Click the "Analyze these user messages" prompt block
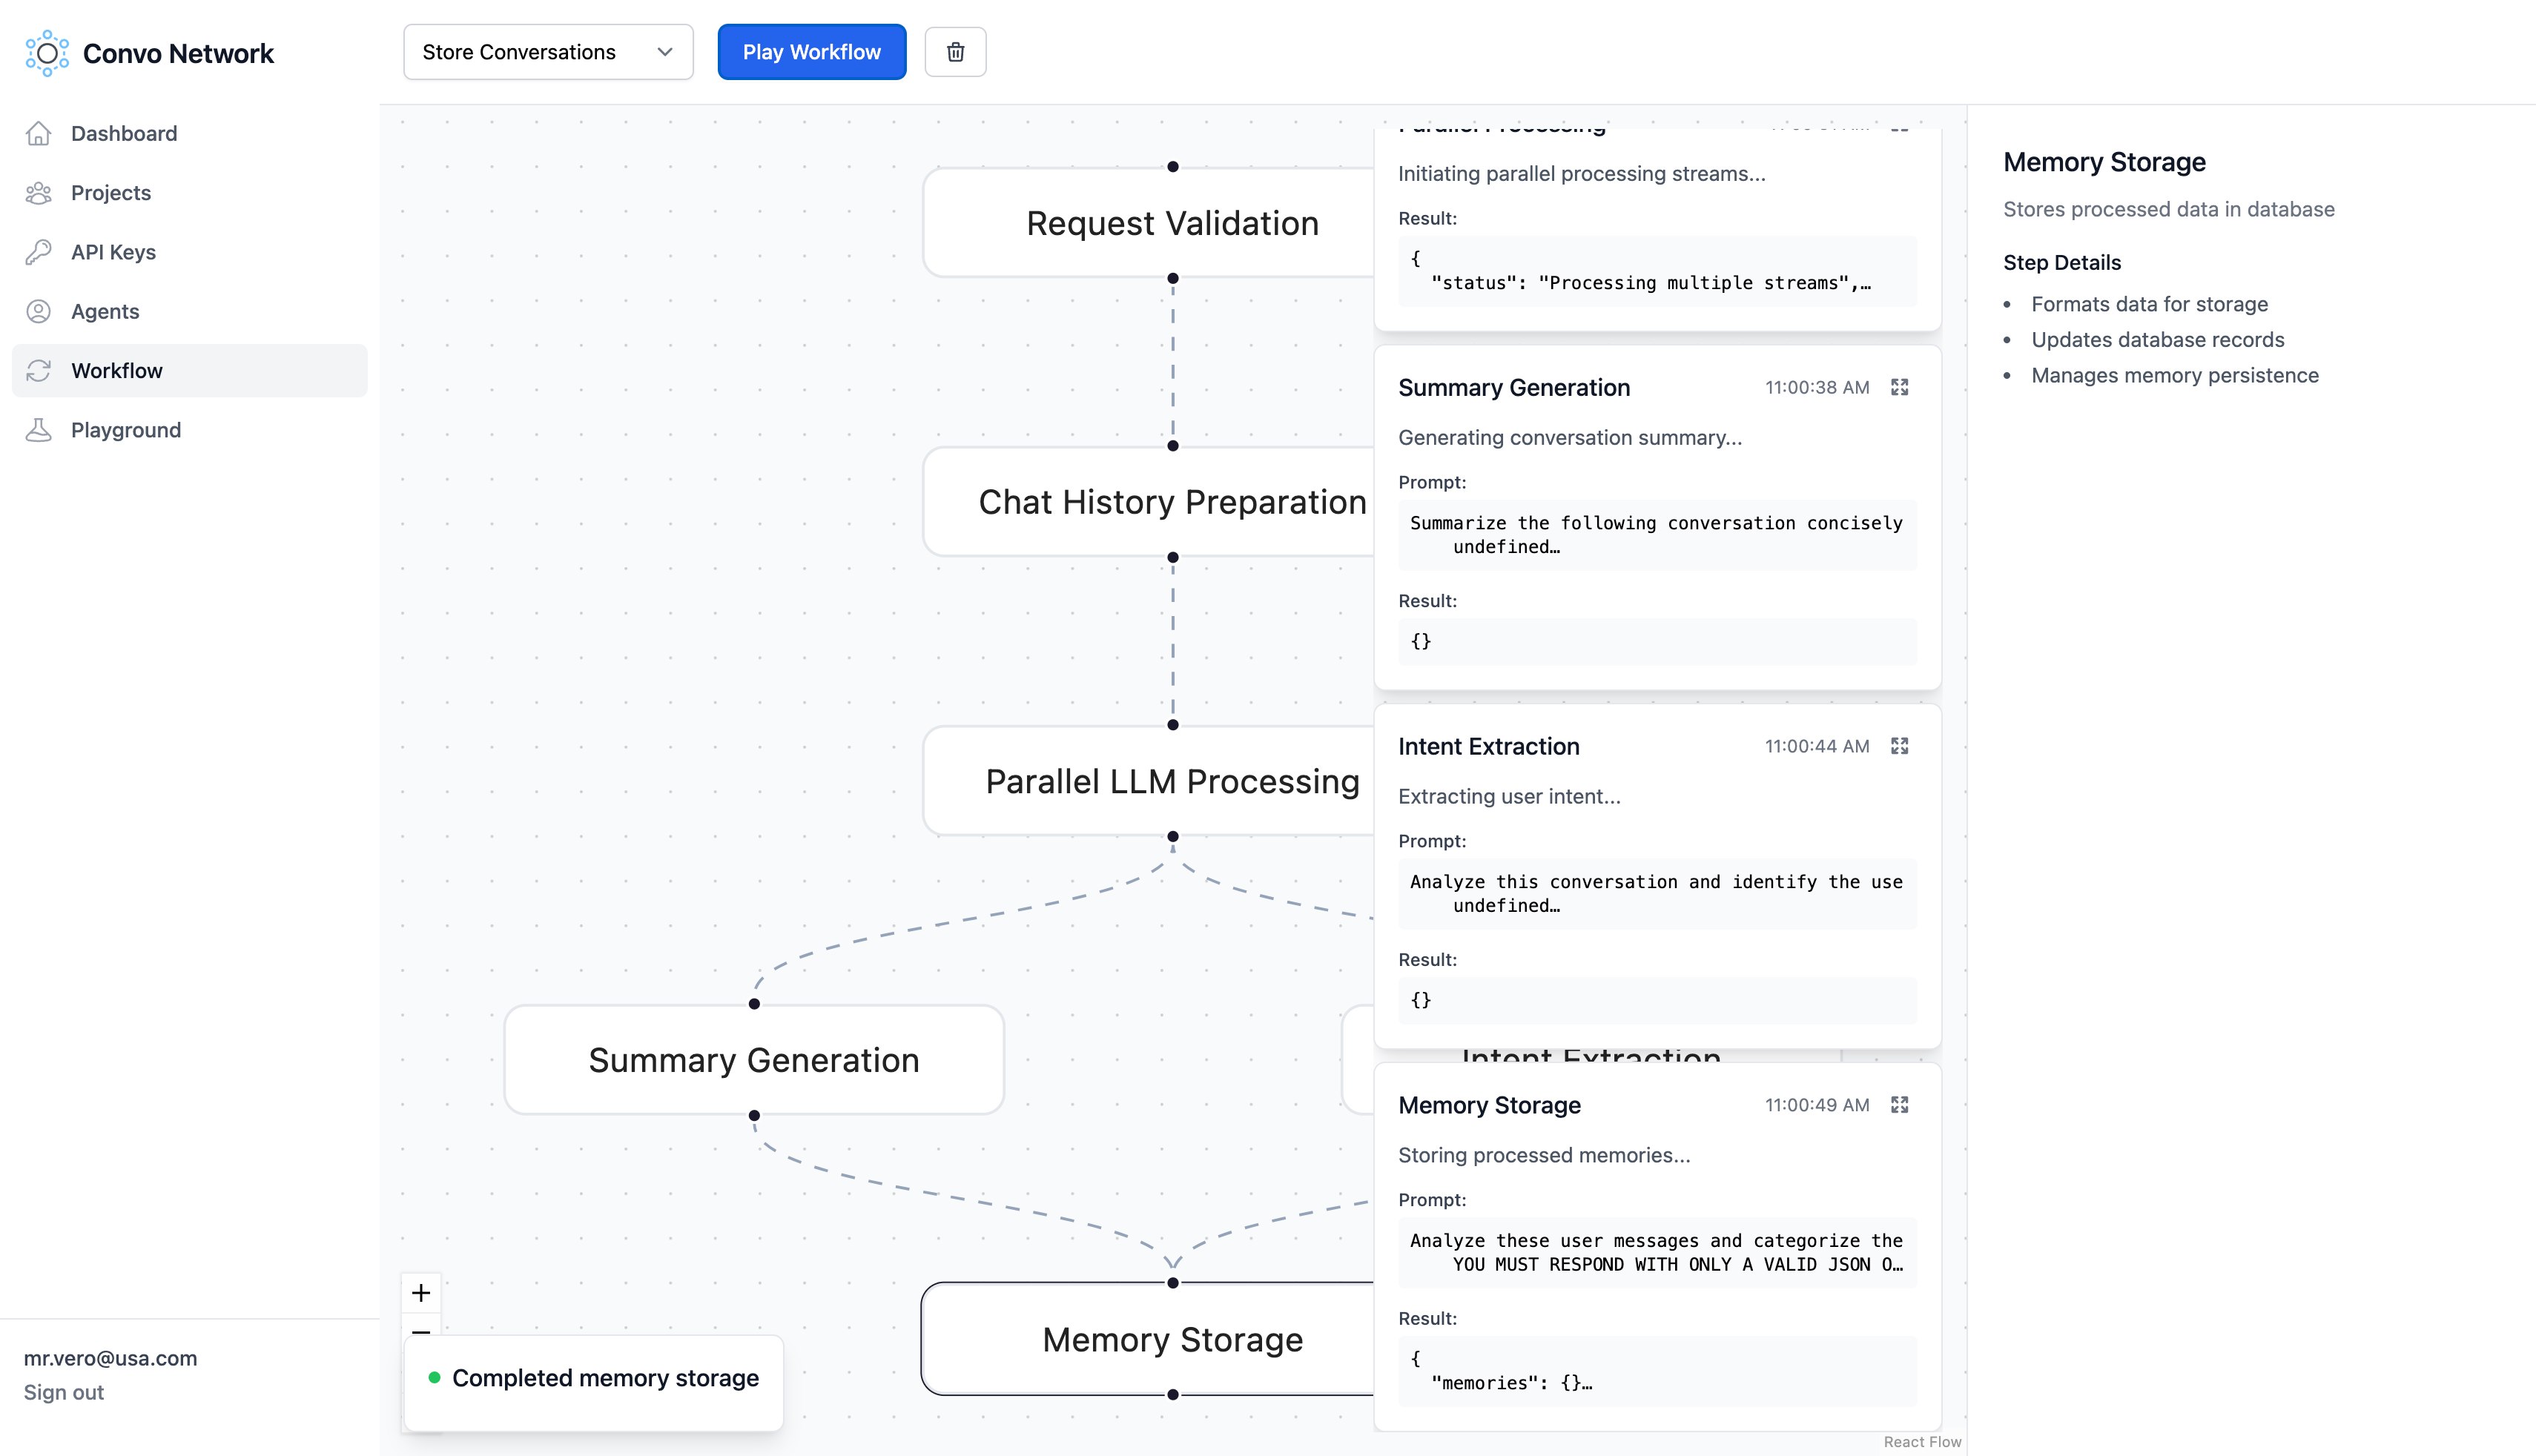The width and height of the screenshot is (2536, 1456). [1657, 1253]
